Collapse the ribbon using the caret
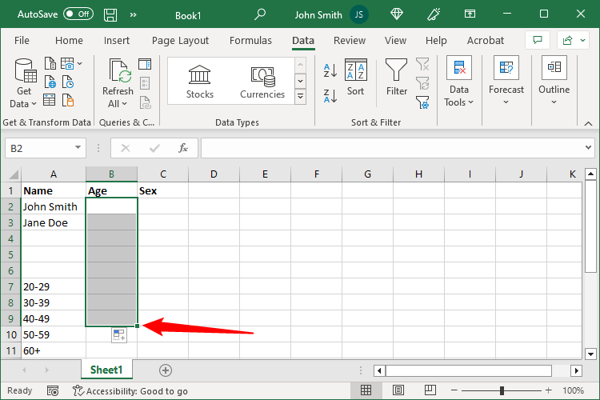600x400 pixels. [589, 123]
